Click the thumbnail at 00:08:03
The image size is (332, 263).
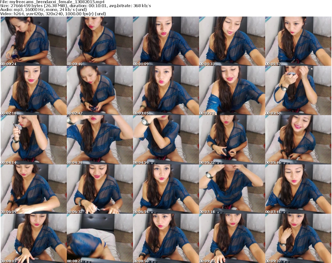pyautogui.click(x=34, y=238)
